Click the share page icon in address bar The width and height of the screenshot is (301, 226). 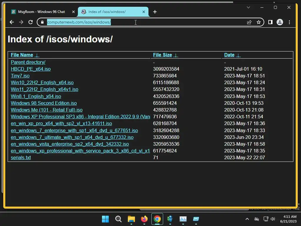pos(249,22)
